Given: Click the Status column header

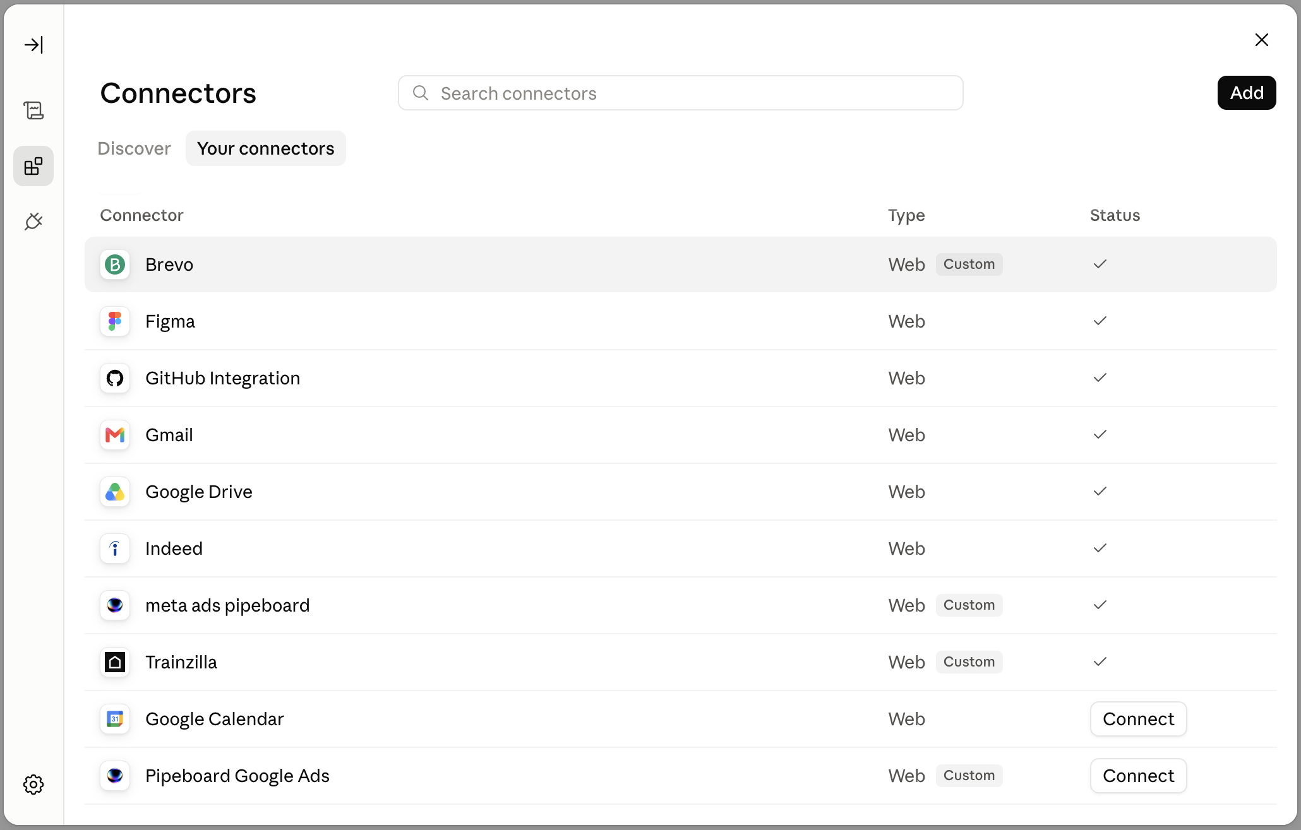Looking at the screenshot, I should [x=1115, y=215].
